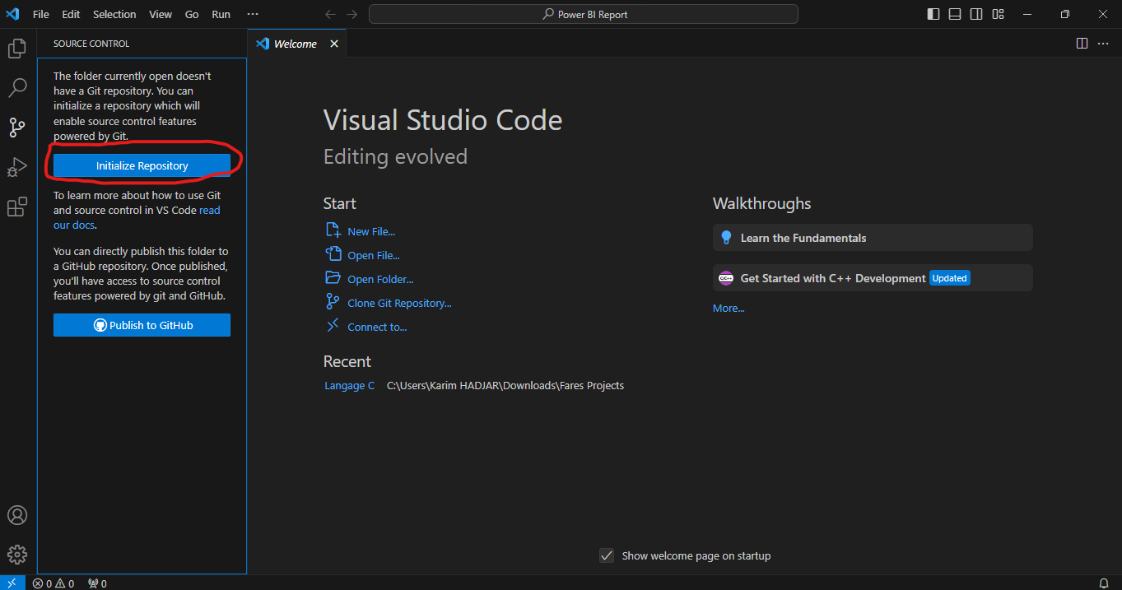Open the Run and Debug view
1122x590 pixels.
tap(16, 167)
